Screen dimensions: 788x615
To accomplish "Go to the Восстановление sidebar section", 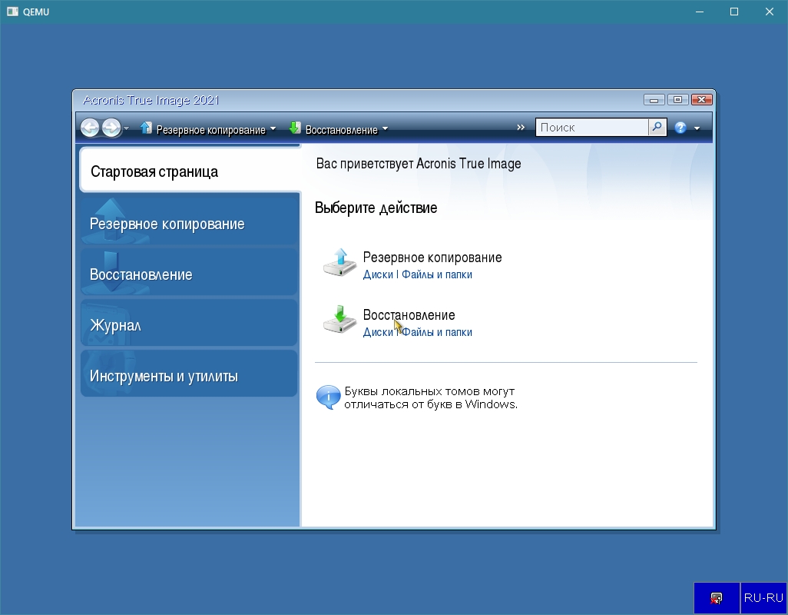I will click(x=190, y=273).
